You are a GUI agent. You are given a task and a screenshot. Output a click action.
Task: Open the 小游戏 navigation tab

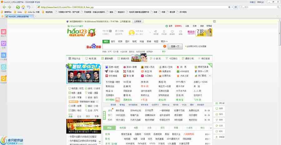tap(155, 59)
